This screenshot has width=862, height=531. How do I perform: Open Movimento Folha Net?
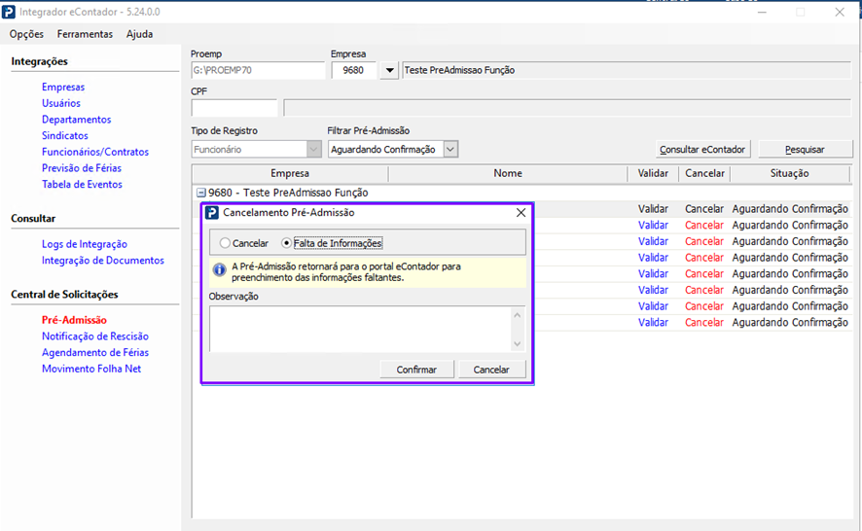(91, 369)
